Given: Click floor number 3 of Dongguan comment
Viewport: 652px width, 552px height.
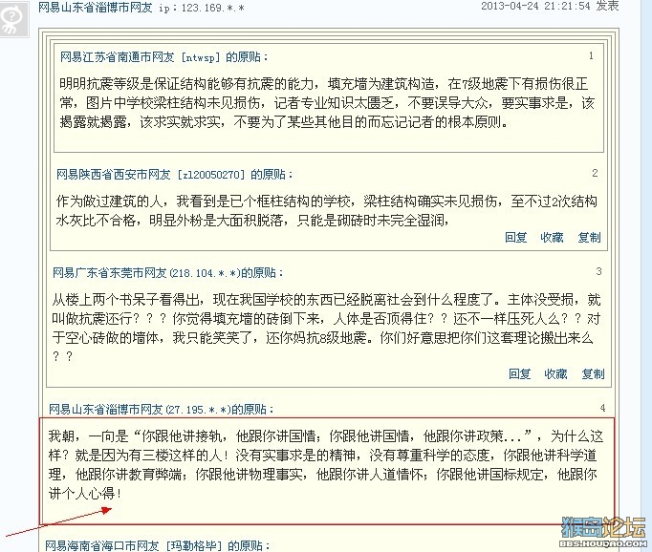Looking at the screenshot, I should (x=598, y=271).
